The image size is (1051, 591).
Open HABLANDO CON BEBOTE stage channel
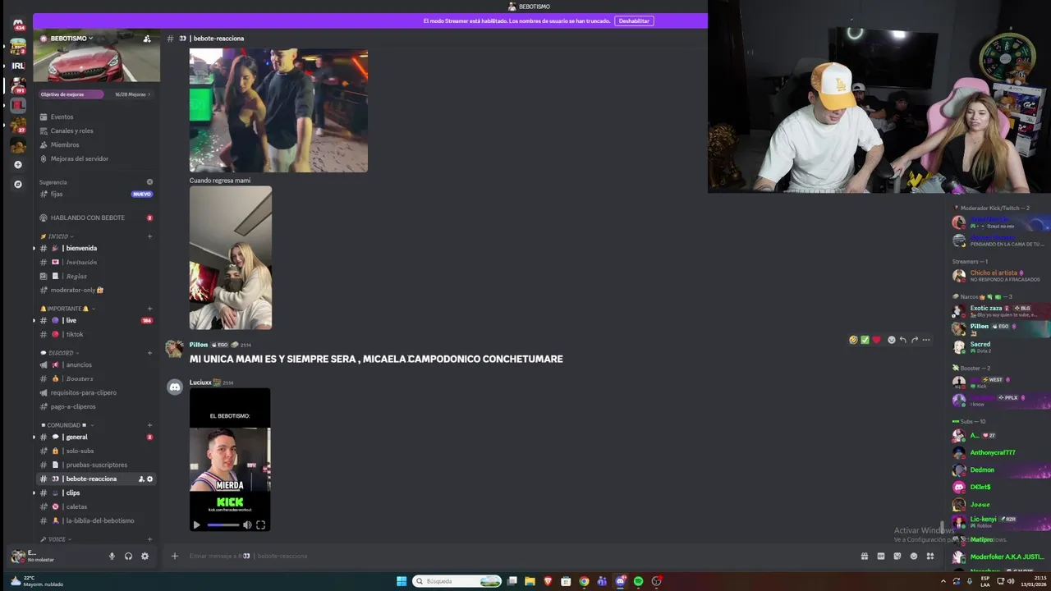(x=96, y=218)
